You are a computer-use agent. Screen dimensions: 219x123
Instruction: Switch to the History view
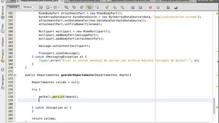coord(27,7)
